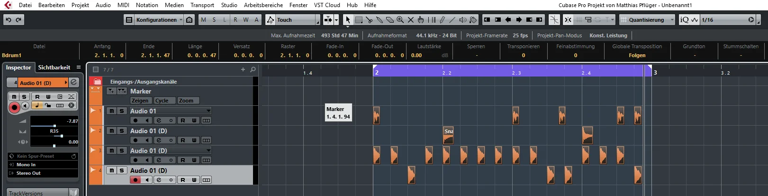This screenshot has height=196, width=768.
Task: Open Datei menu
Action: pos(25,5)
